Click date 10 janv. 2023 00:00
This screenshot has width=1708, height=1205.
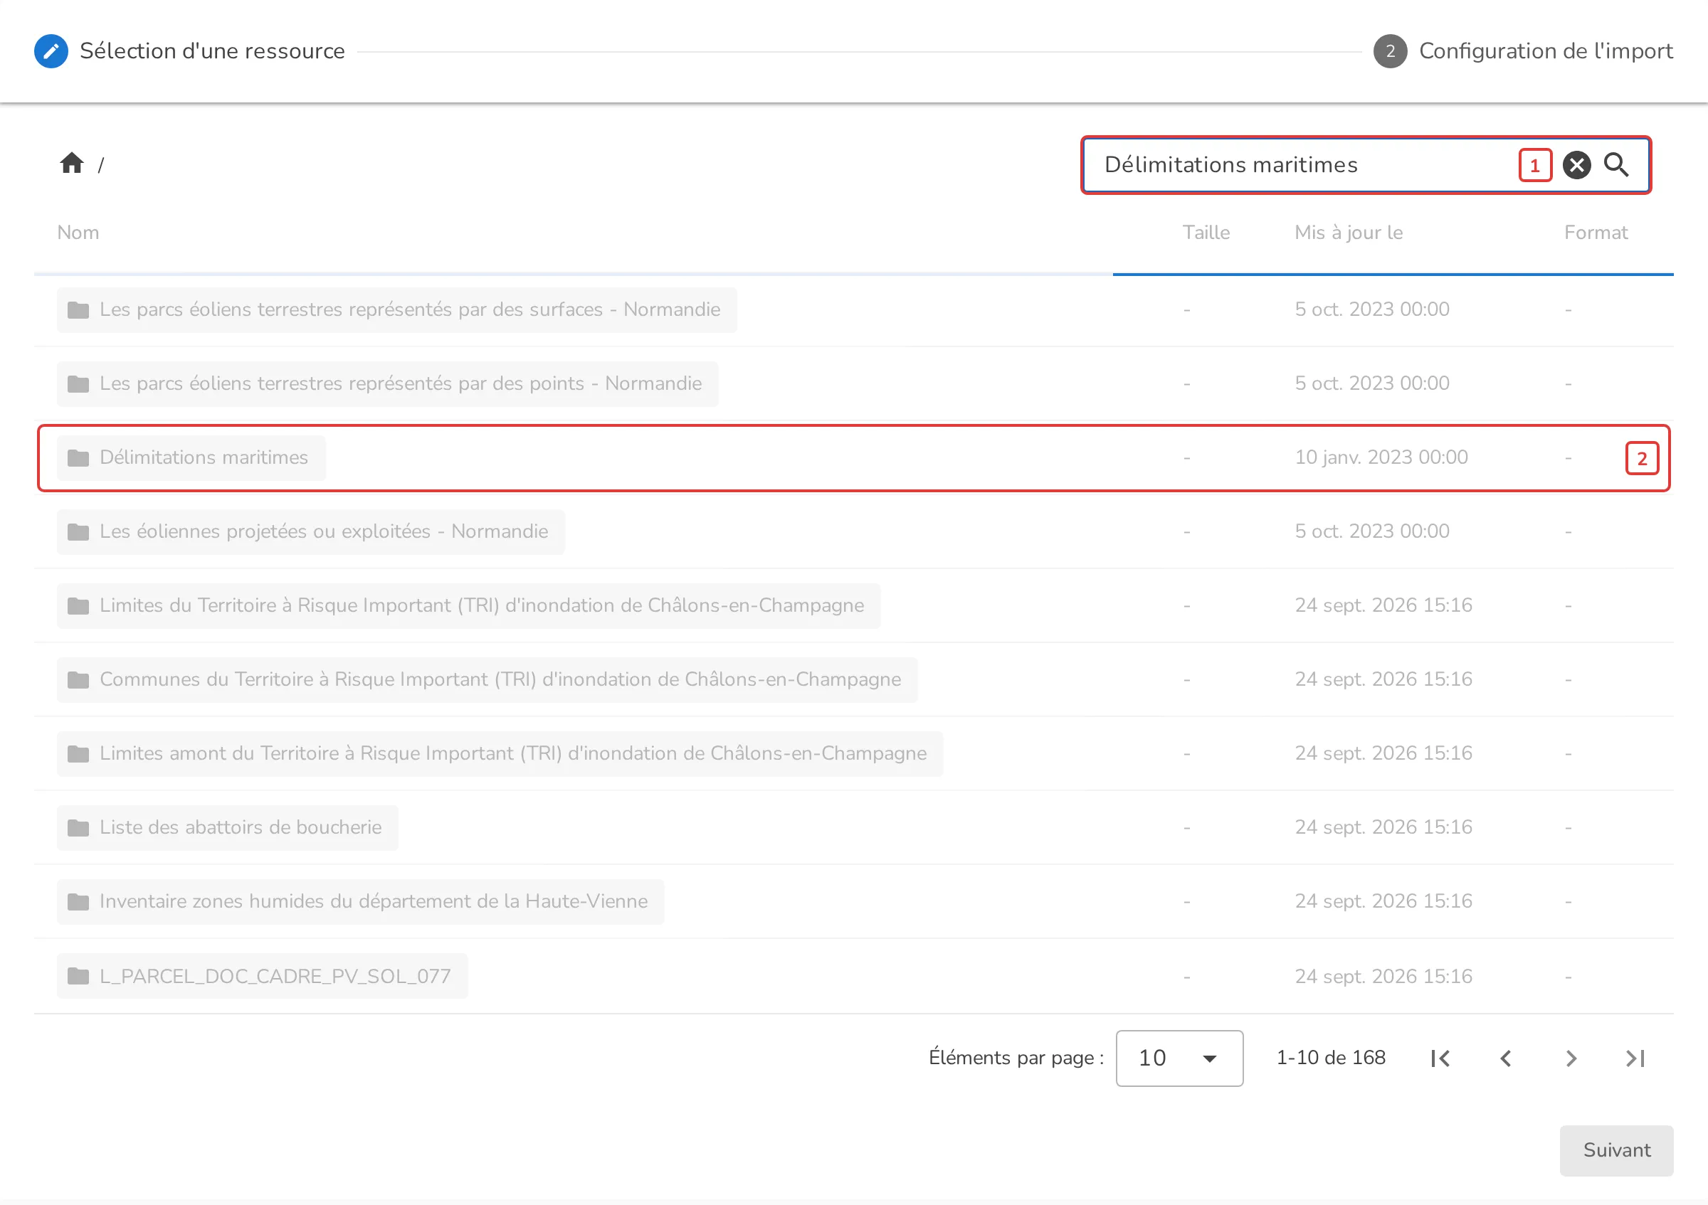tap(1381, 457)
